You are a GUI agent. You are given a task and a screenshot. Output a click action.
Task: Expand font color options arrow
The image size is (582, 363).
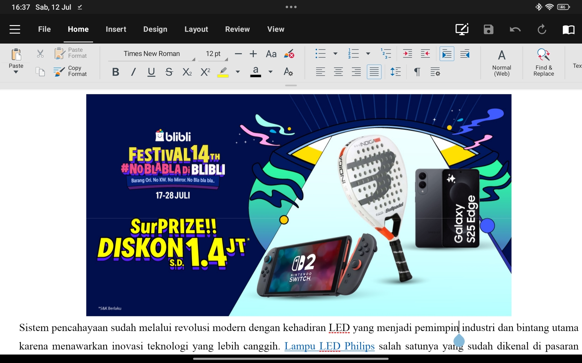271,72
